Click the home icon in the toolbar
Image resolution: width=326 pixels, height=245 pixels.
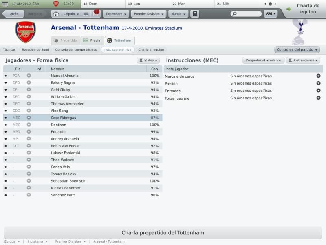click(56, 14)
